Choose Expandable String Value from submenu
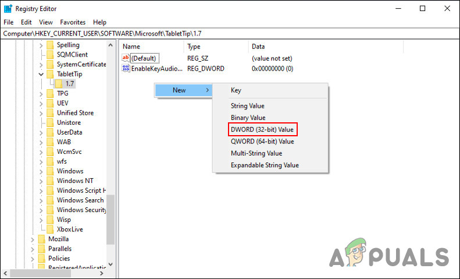 265,165
